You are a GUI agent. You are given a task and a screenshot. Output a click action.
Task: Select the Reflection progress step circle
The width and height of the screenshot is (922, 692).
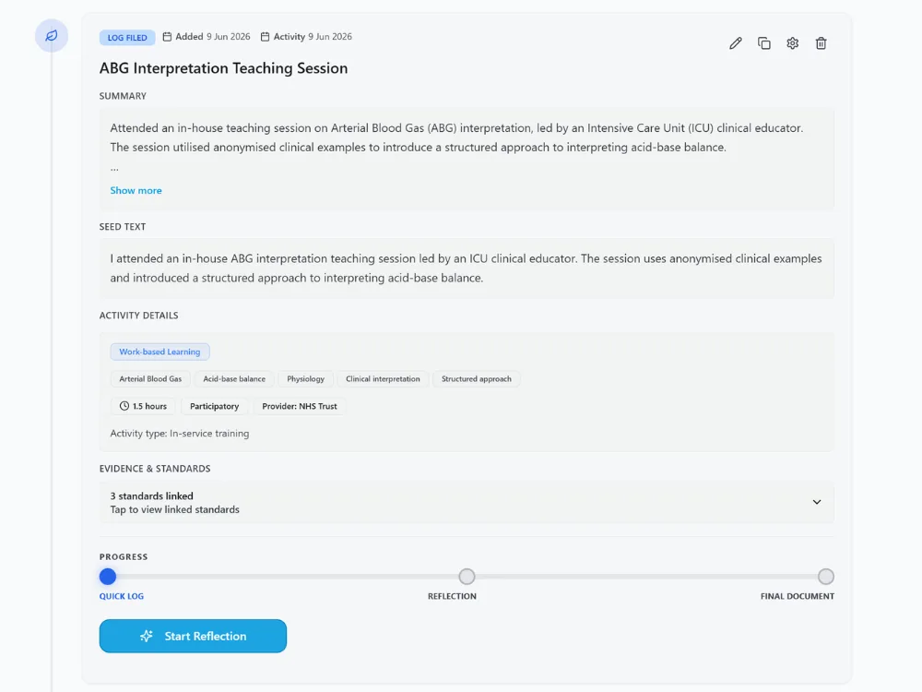467,577
